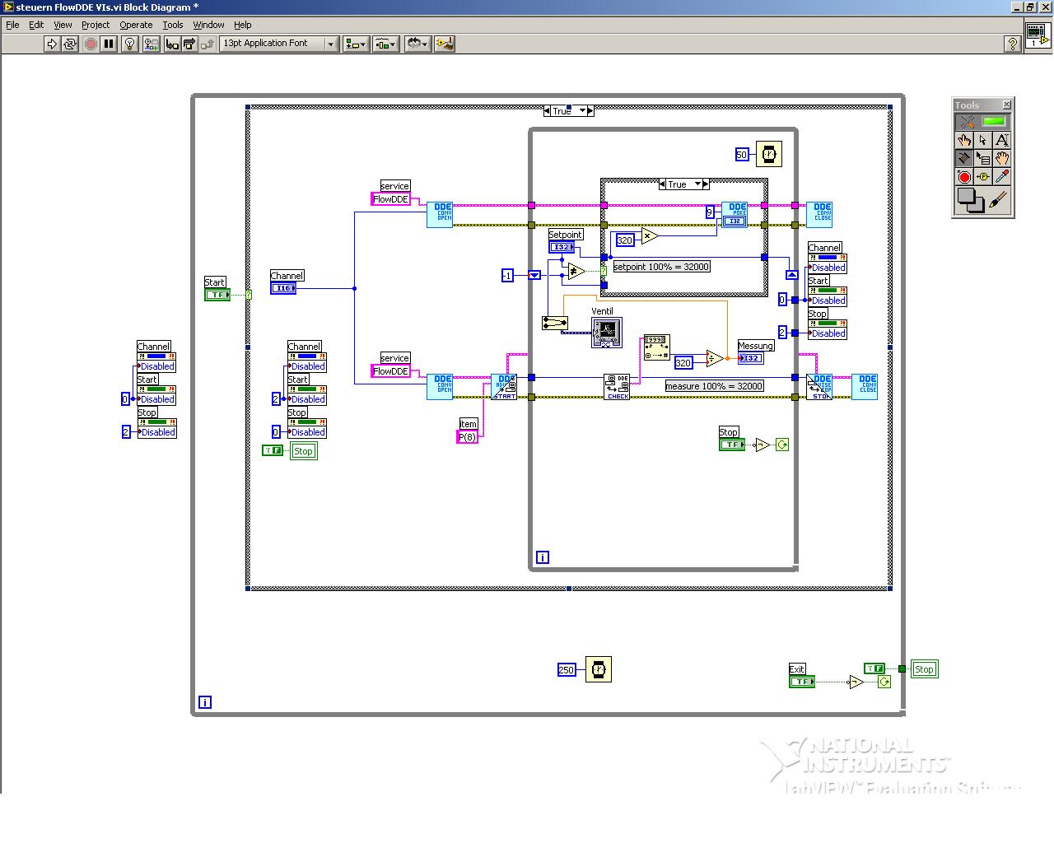Click the Exit boolean terminal
Screen dimensions: 1054x843
[801, 682]
